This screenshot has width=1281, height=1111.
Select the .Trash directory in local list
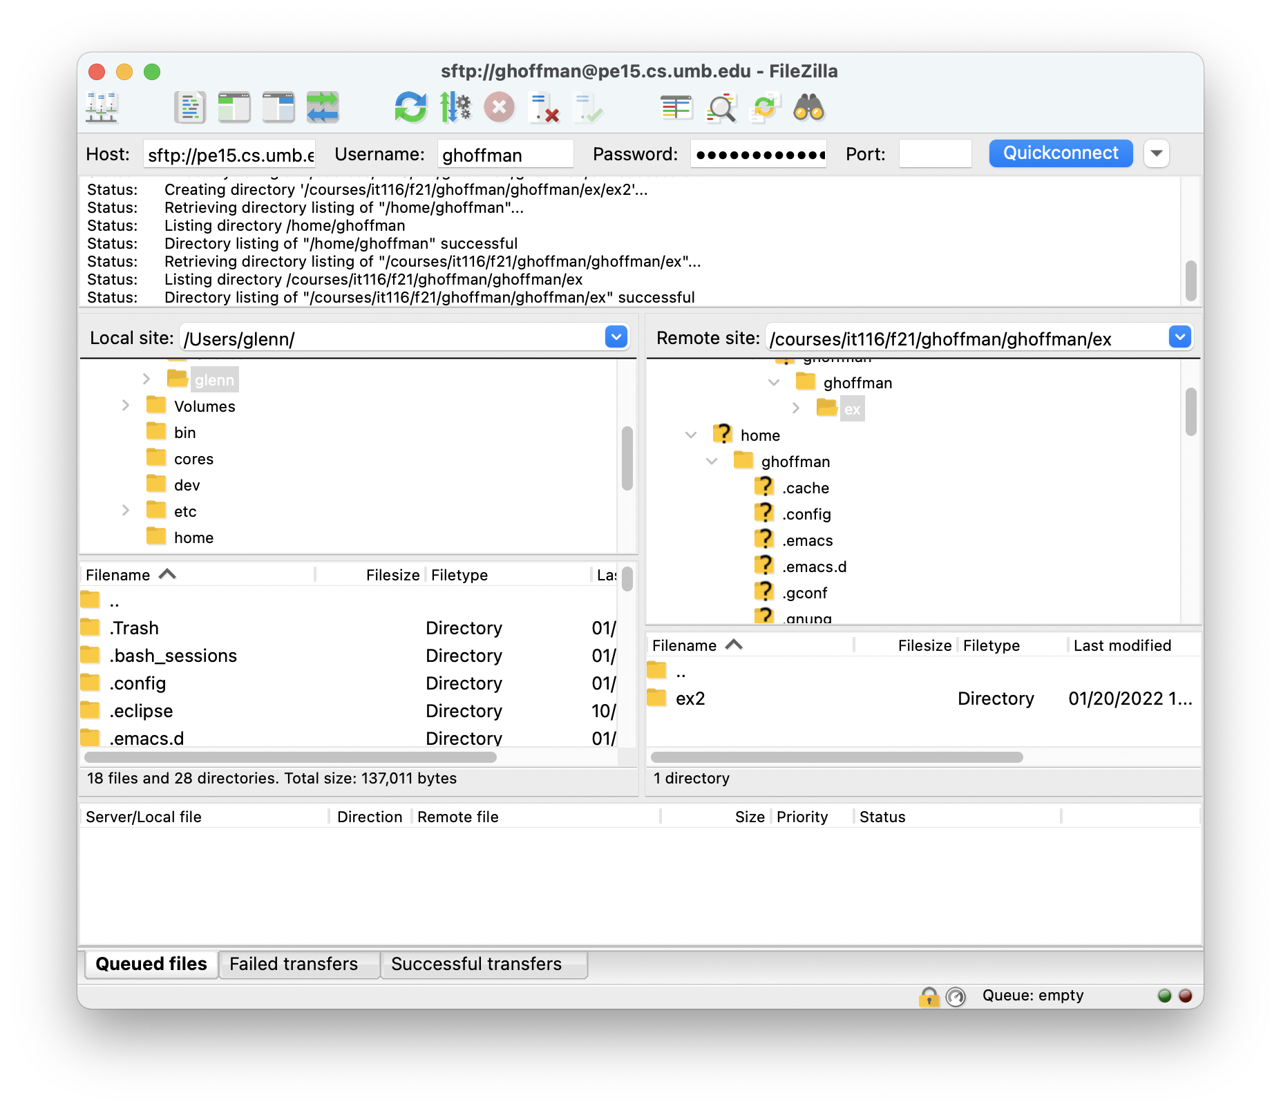point(348,628)
